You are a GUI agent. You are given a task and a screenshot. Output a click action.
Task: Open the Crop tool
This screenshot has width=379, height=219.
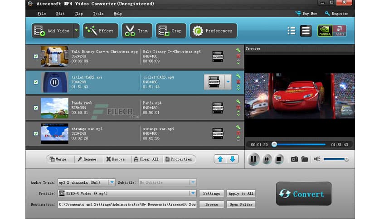point(171,31)
